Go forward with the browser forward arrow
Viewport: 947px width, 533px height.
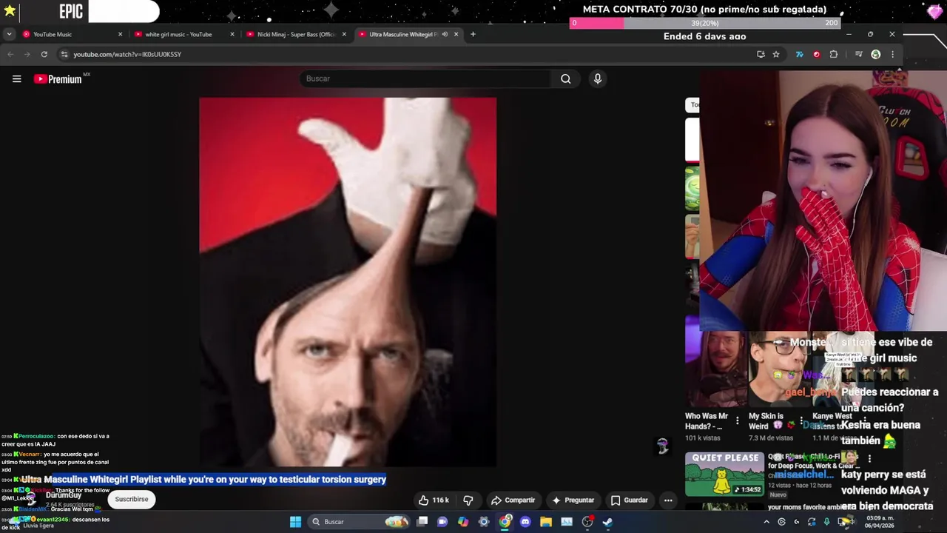27,54
